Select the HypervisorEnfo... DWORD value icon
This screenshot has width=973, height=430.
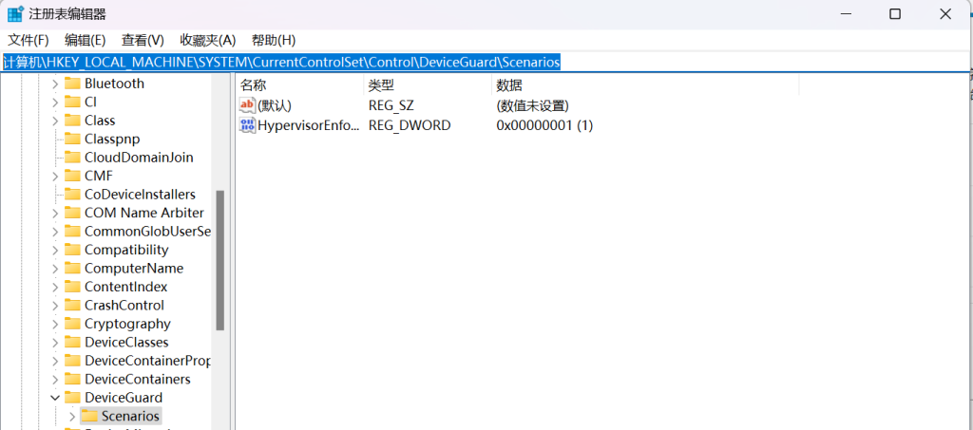(248, 125)
